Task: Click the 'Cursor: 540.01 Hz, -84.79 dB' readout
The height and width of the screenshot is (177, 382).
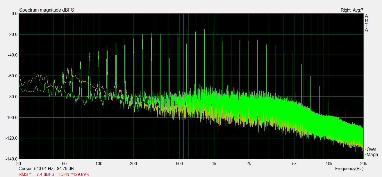Action: [46, 169]
